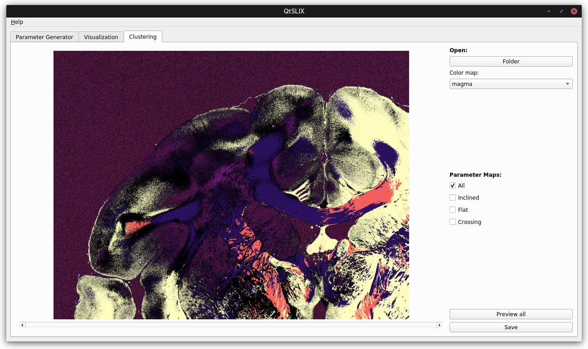Screen dimensions: 588x349
Task: Click the Folder button under Open
Action: (x=511, y=61)
